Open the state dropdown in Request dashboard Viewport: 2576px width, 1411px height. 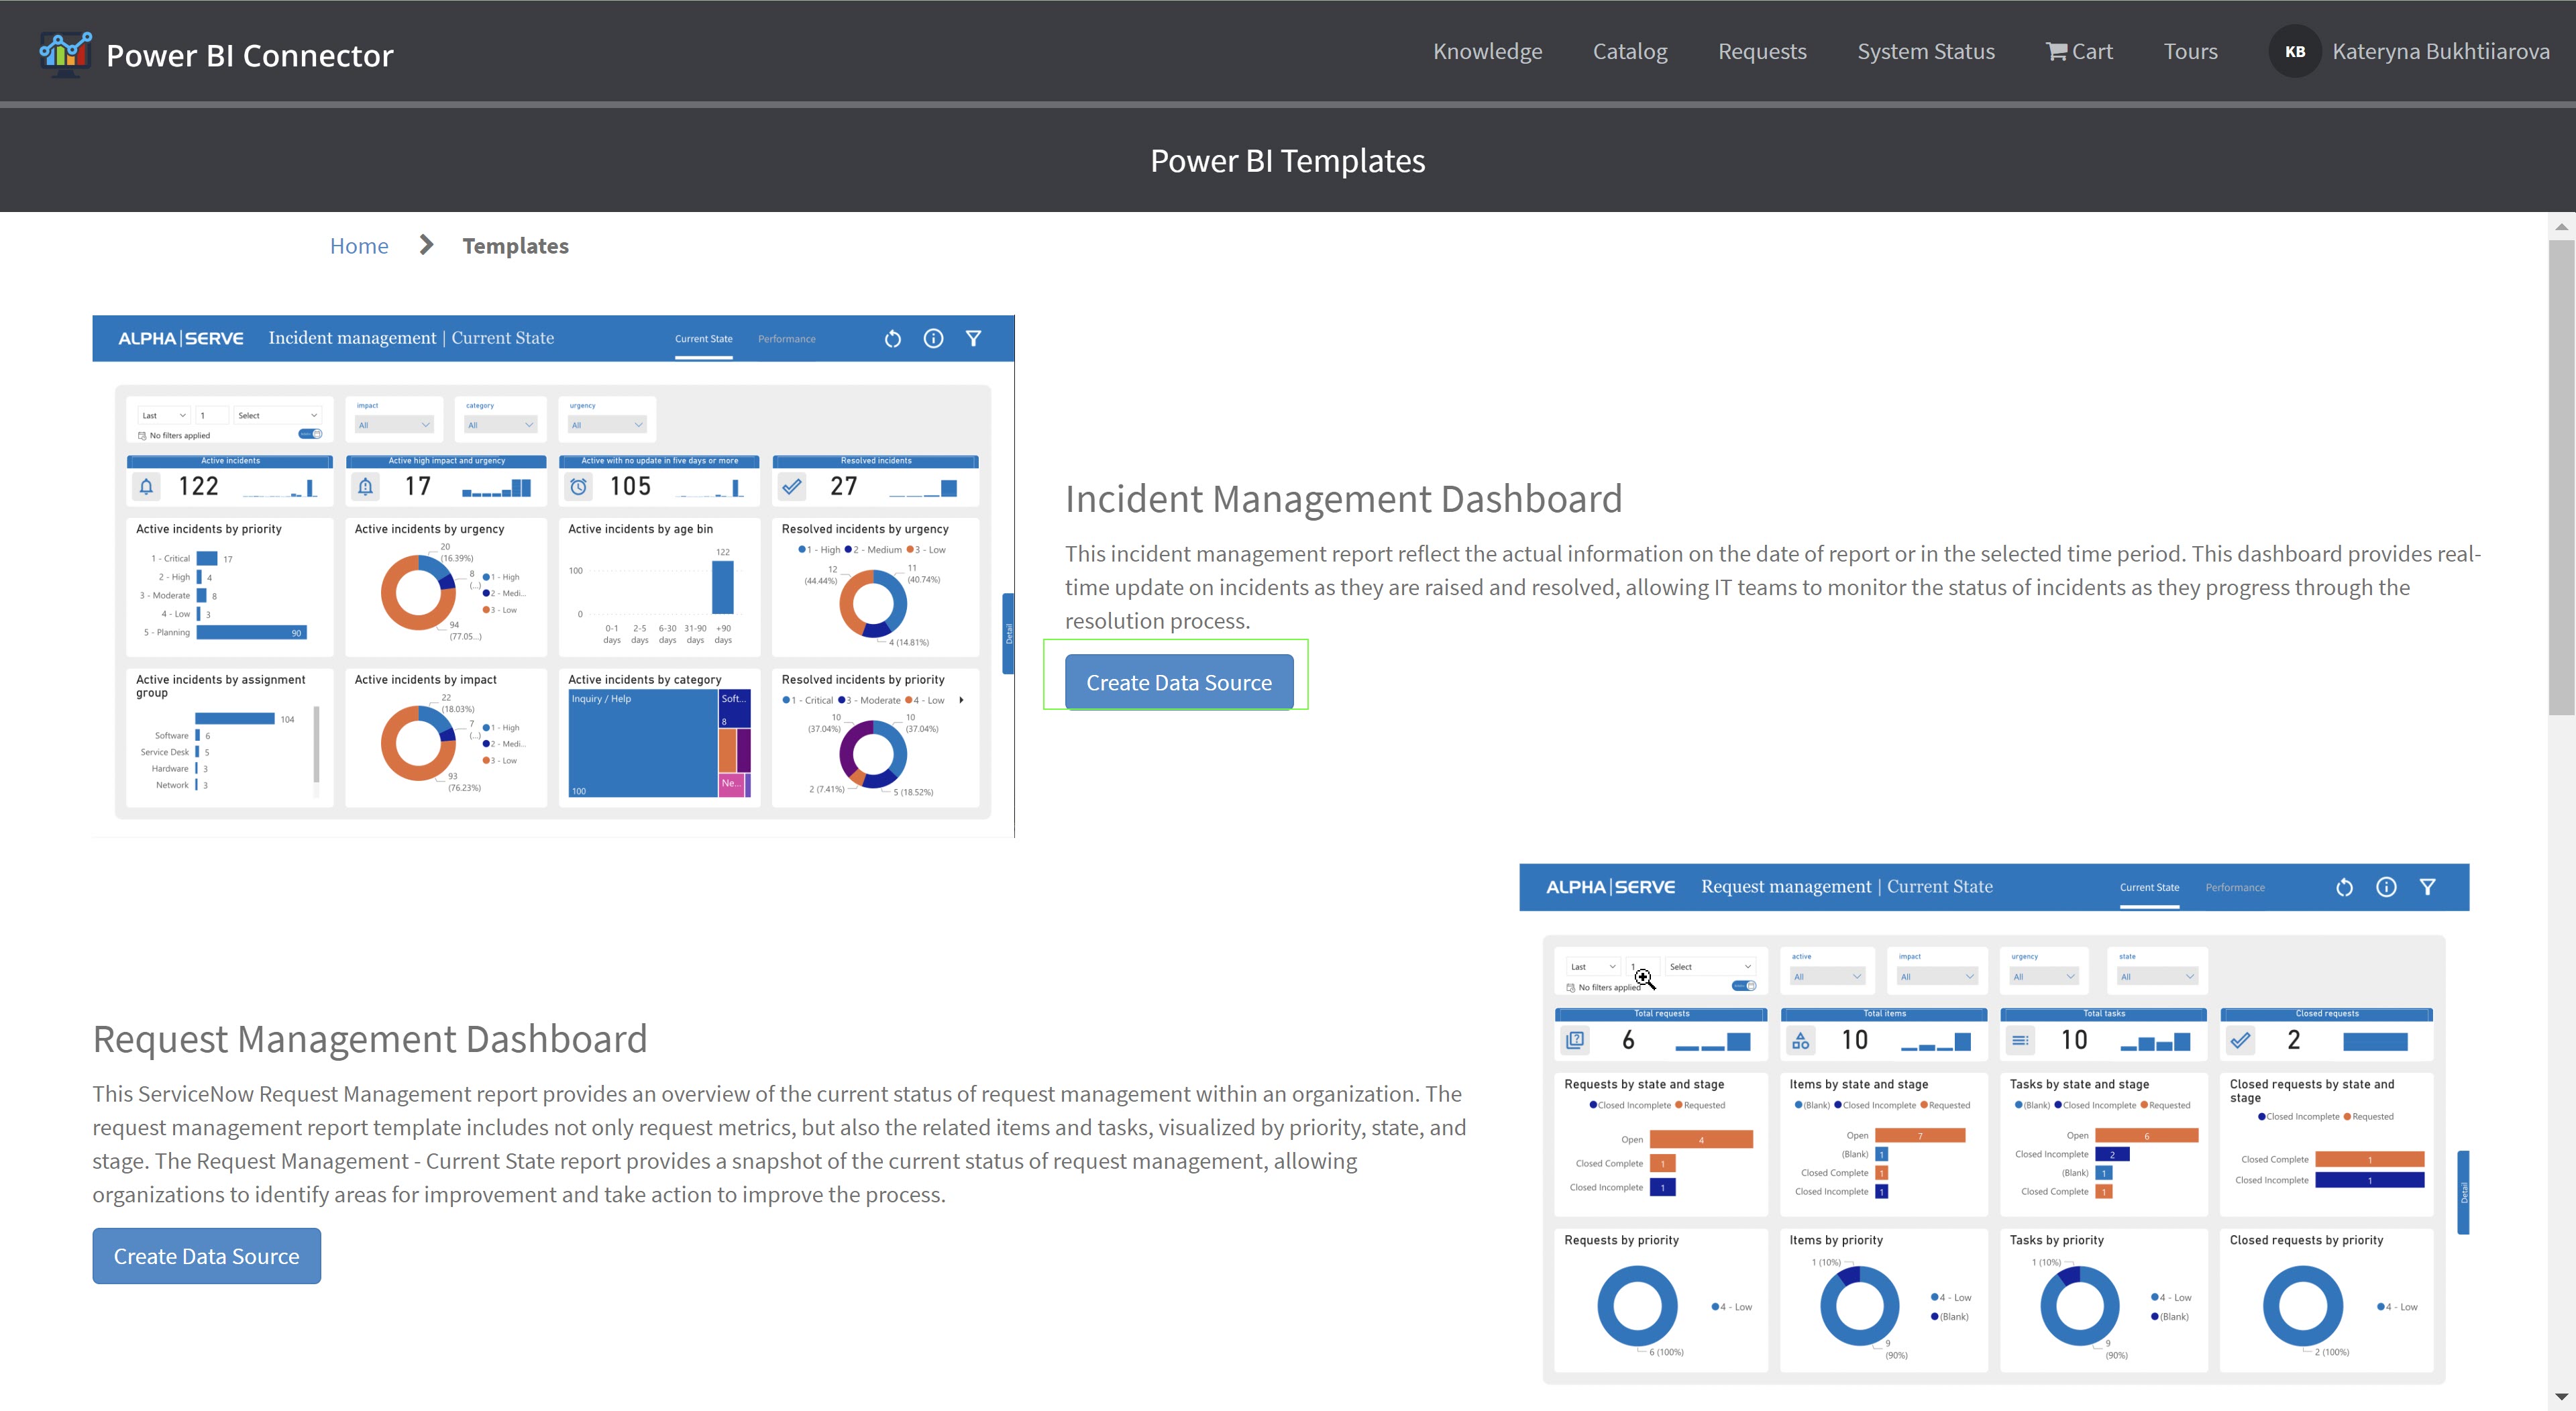coord(2157,977)
